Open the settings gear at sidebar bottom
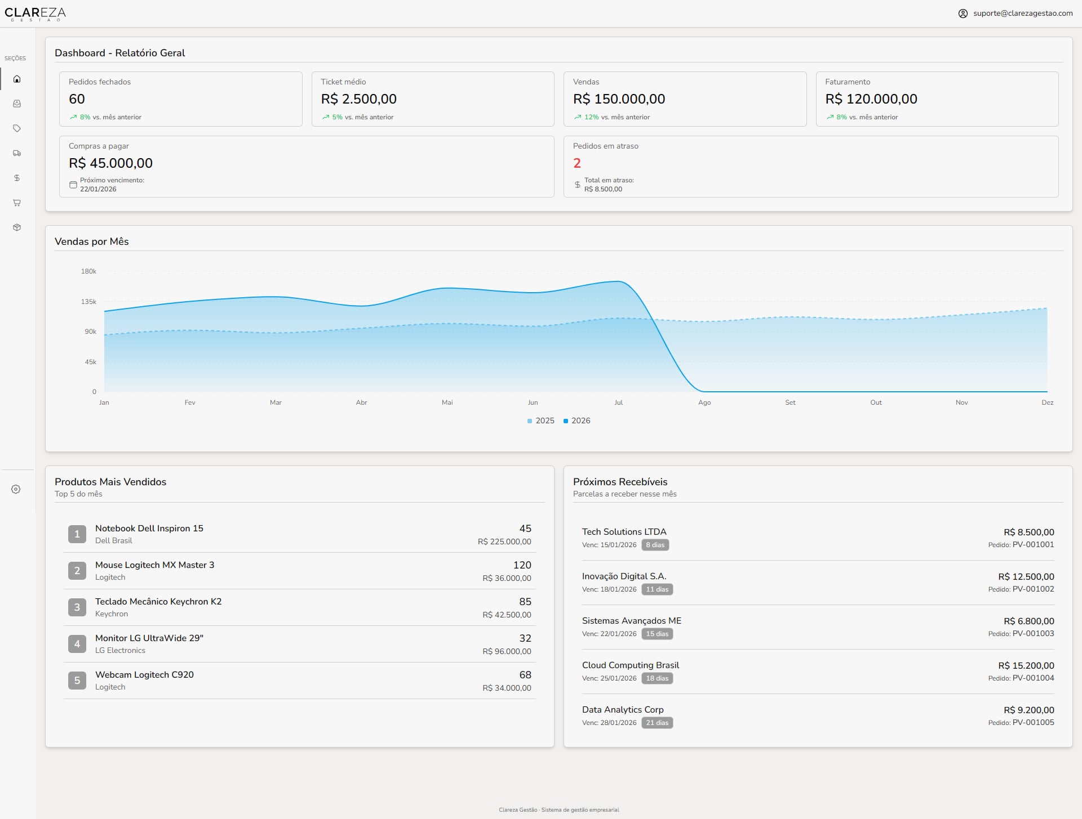The height and width of the screenshot is (819, 1082). point(16,489)
